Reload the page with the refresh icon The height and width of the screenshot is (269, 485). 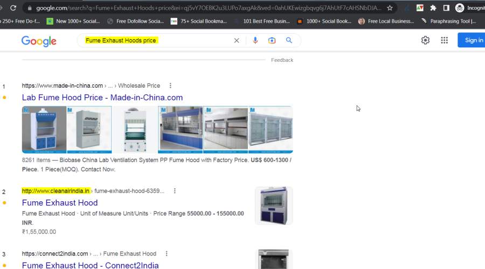(x=13, y=8)
